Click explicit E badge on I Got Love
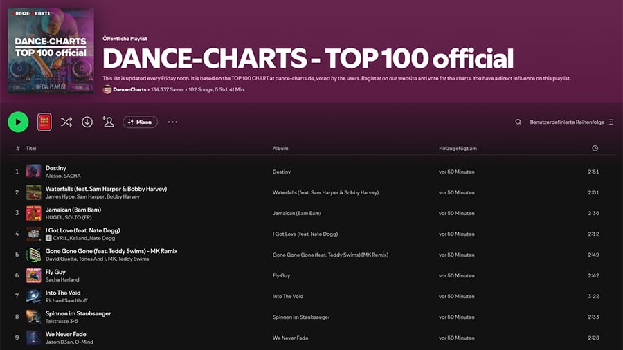This screenshot has height=350, width=623. [48, 238]
